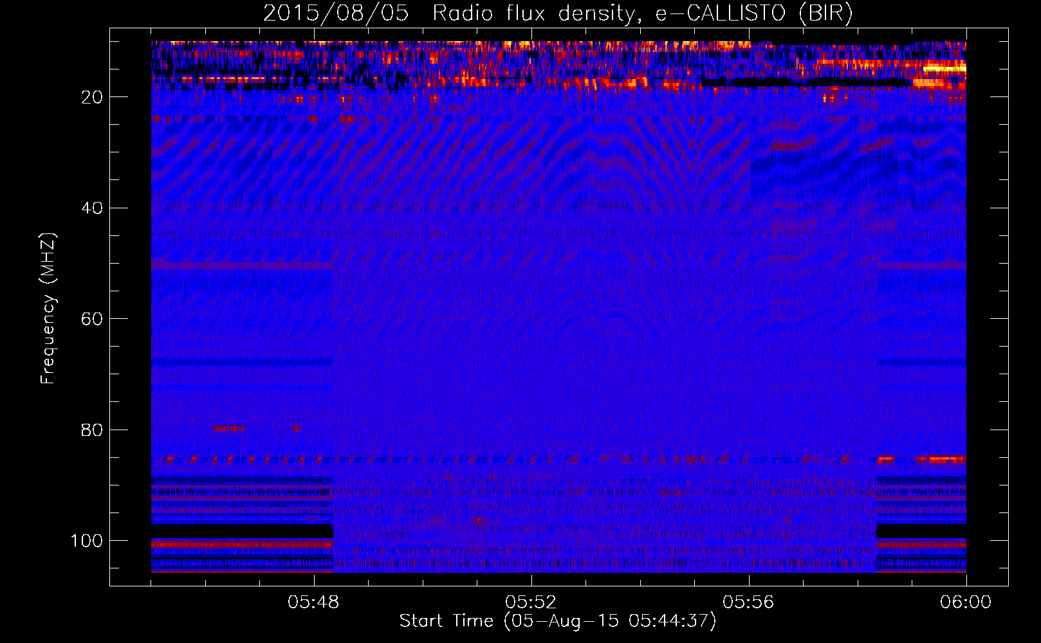Click the time tick label '05:56'
Viewport: 1041px width, 643px height.
(x=749, y=602)
